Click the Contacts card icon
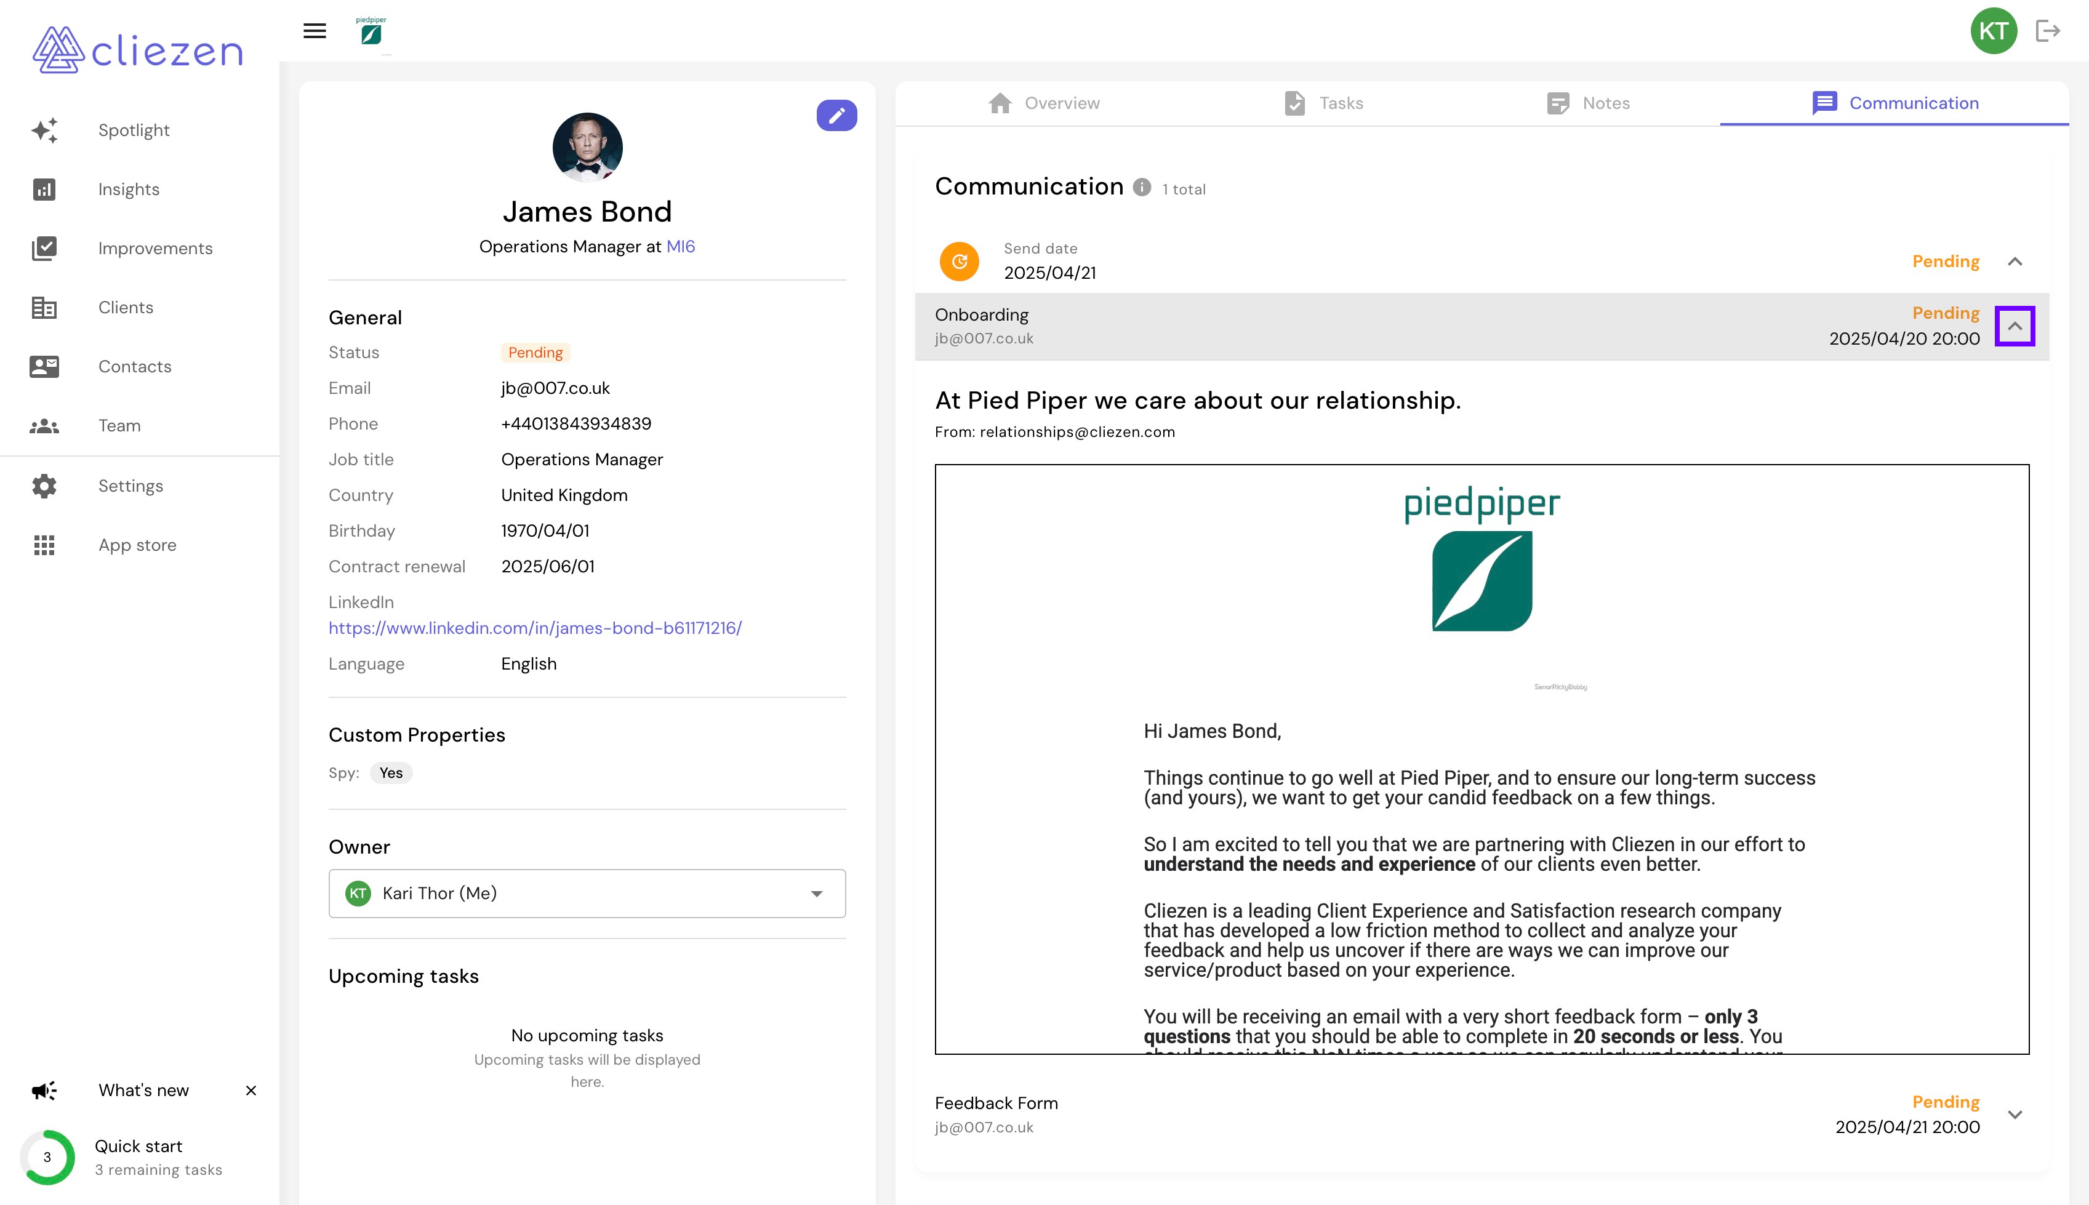The image size is (2089, 1205). (x=45, y=367)
